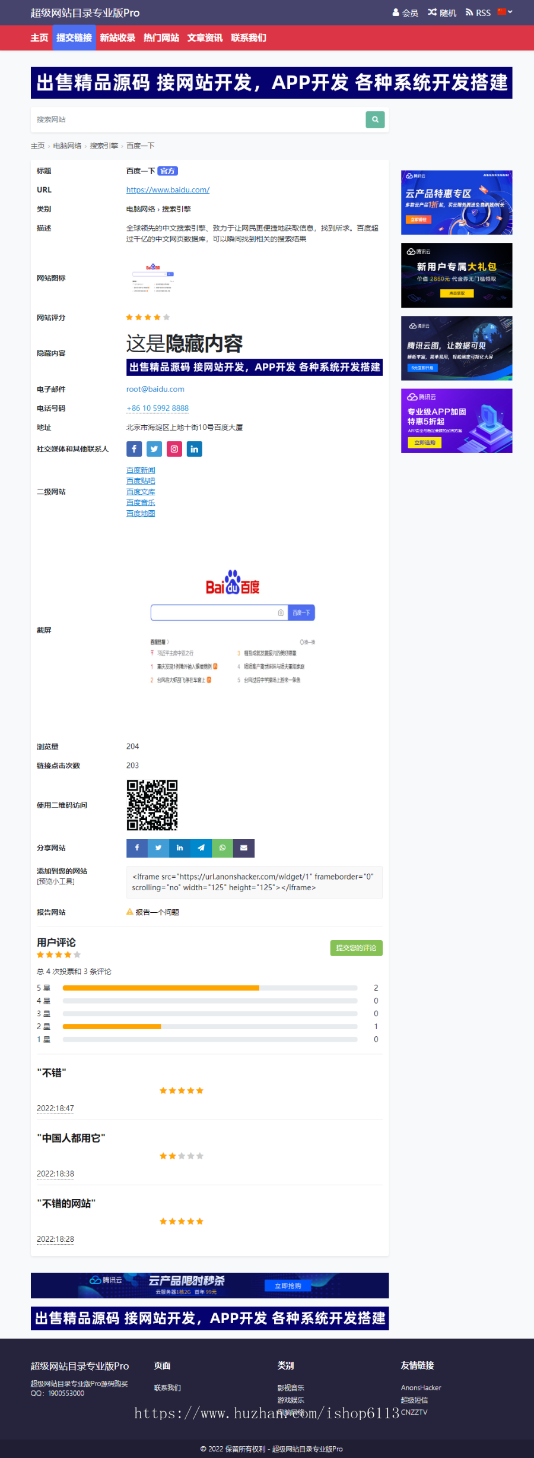Viewport: 534px width, 1458px height.
Task: Open Baidu's LinkedIn social icon
Action: click(x=195, y=449)
